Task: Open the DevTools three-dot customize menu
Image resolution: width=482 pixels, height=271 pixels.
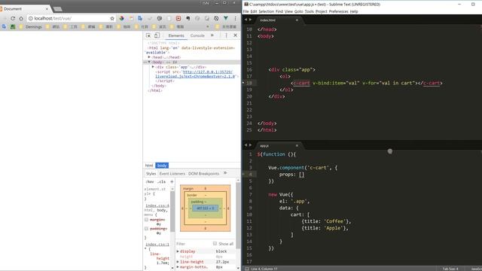Action: click(x=226, y=35)
